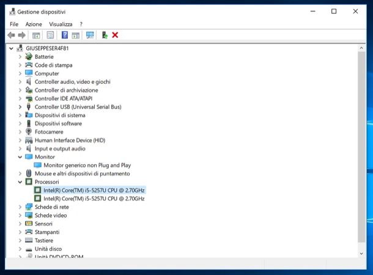Viewport: 373px width, 275px height.
Task: Click the scrollbar down arrow
Action: point(361,254)
